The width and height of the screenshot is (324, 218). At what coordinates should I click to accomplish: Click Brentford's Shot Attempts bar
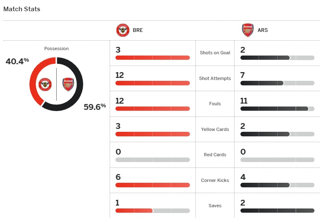pyautogui.click(x=153, y=83)
